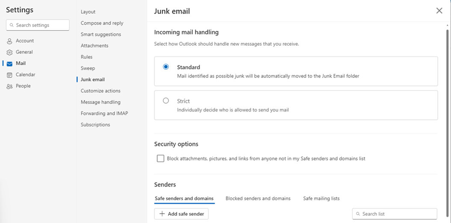The height and width of the screenshot is (223, 451).
Task: Open Forwarding and IMAP settings
Action: pyautogui.click(x=104, y=113)
